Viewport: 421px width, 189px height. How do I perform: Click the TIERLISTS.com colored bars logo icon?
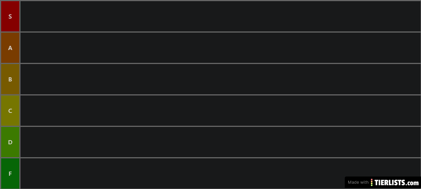coord(372,183)
